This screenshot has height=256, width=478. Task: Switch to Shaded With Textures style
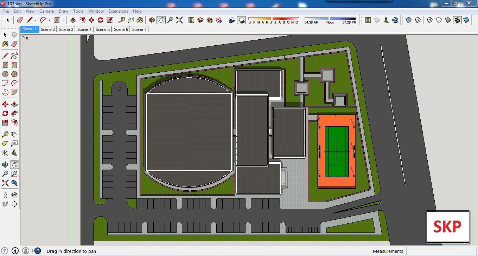point(457,20)
